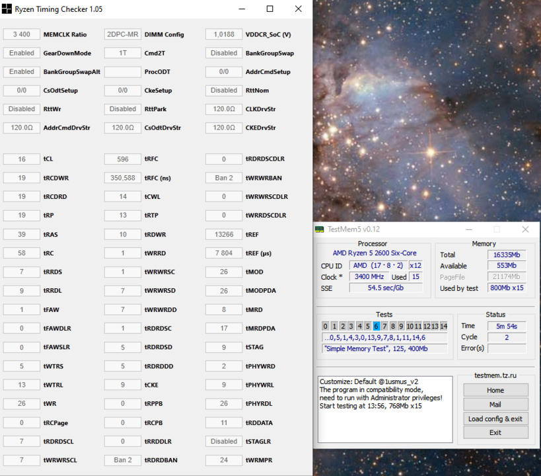Click the Ryzen Timing Checker title bar icon
Viewport: 541px width, 476px height.
pyautogui.click(x=7, y=9)
